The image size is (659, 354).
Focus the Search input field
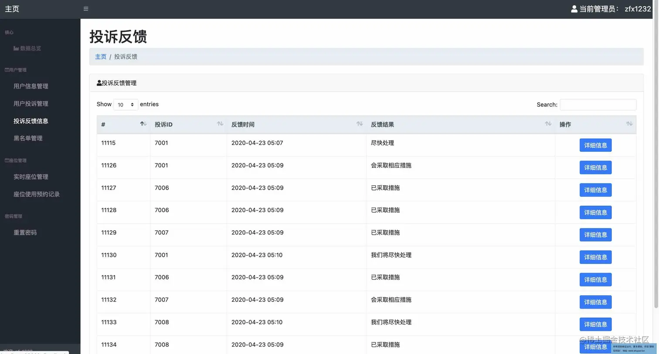[598, 105]
